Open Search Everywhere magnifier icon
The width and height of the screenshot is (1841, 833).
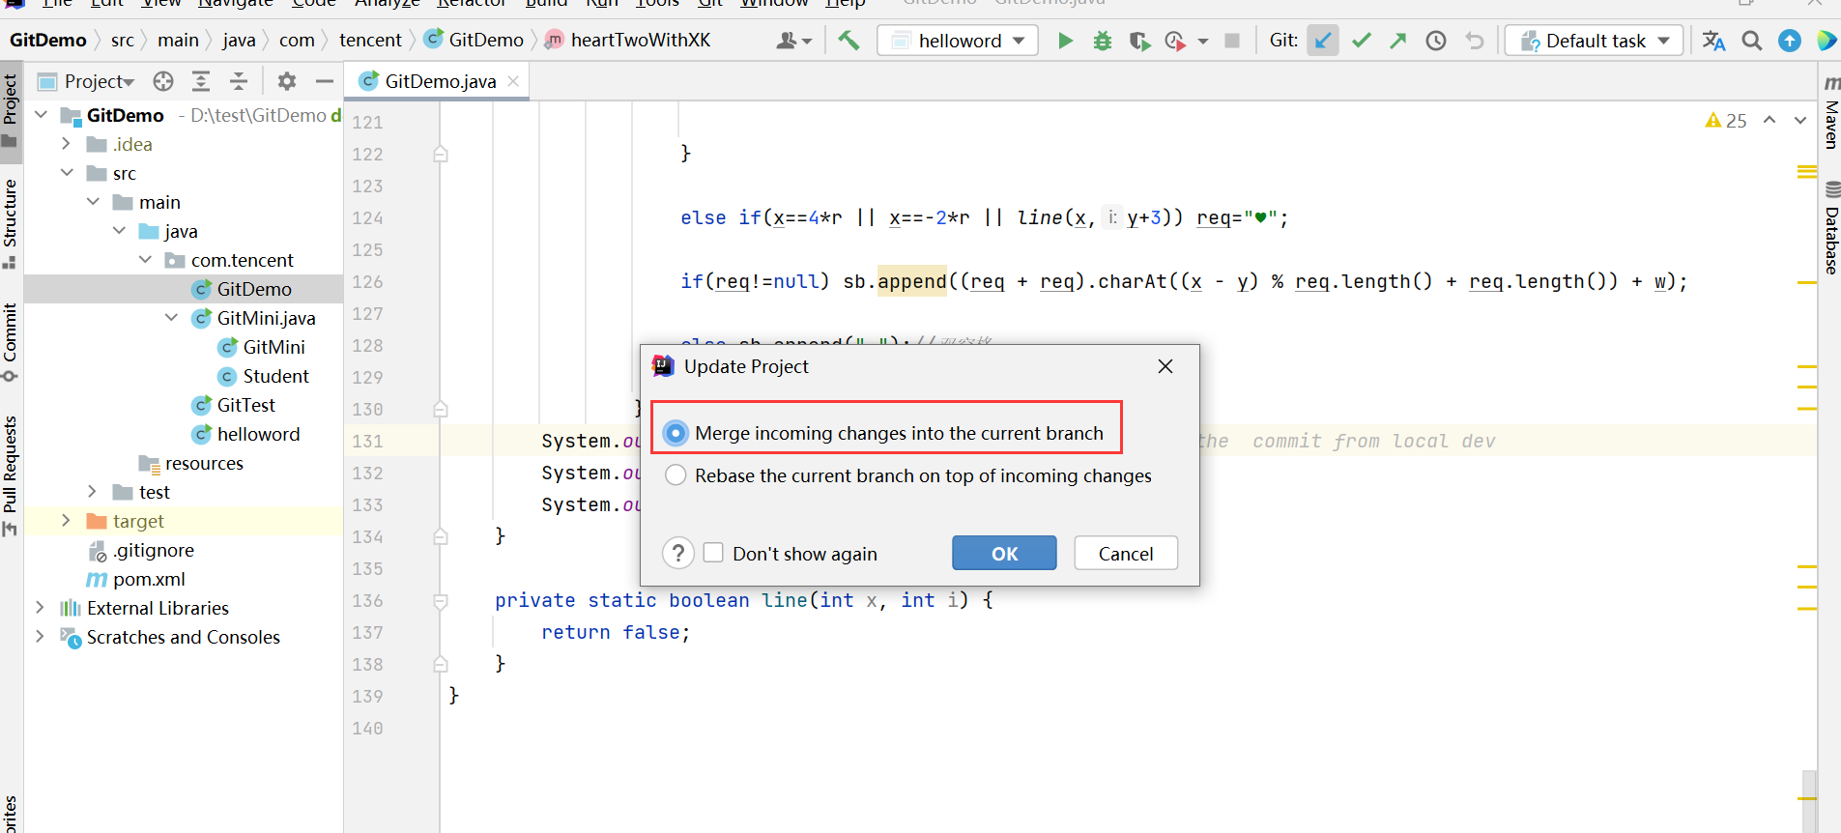click(x=1752, y=41)
